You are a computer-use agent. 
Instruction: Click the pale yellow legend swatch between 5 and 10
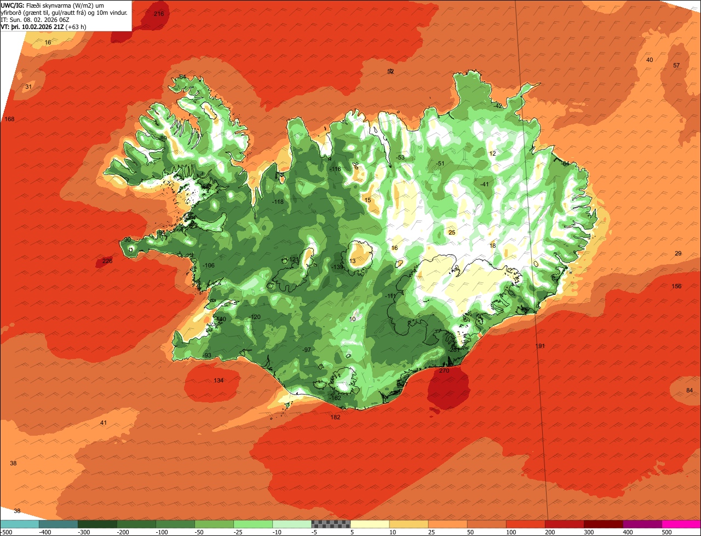tap(370, 524)
